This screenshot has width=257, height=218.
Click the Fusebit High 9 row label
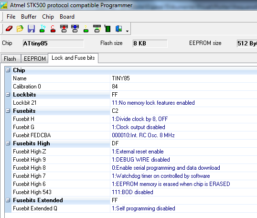[29, 160]
